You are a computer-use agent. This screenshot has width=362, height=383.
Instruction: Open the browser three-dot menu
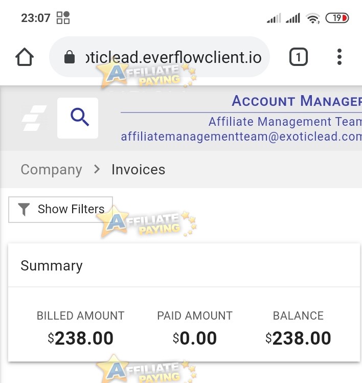coord(340,57)
